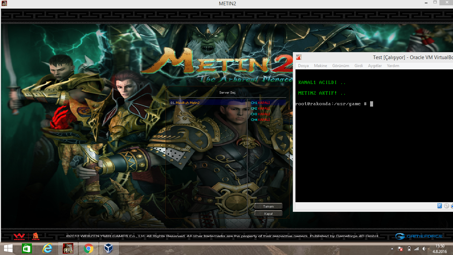Open the Dosya menu in VirtualBox
The width and height of the screenshot is (453, 255).
(303, 66)
